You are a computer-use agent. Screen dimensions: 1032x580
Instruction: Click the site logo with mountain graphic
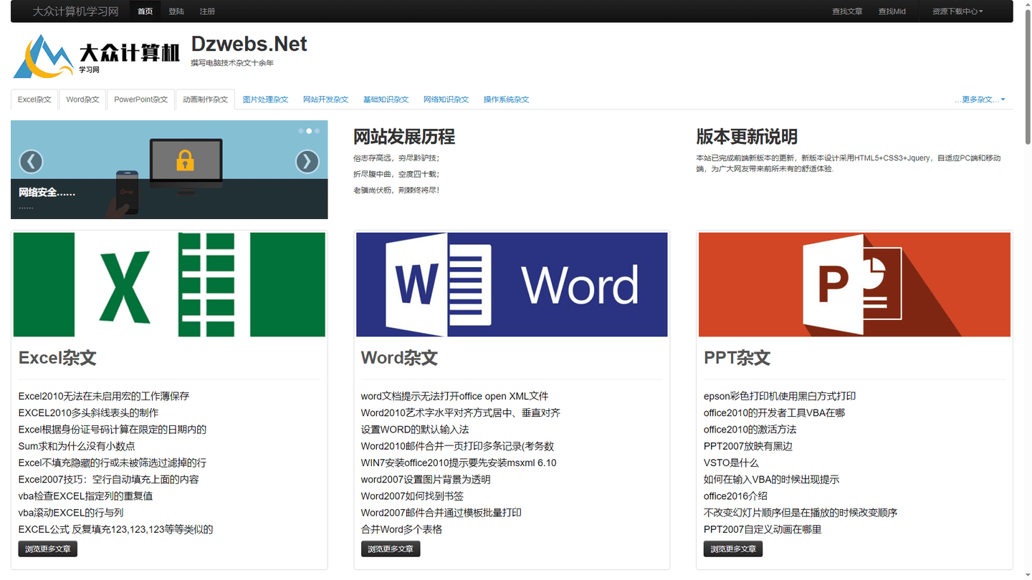click(x=96, y=56)
